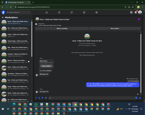Attach a file using the photo icon
The height and width of the screenshot is (115, 145).
click(39, 98)
